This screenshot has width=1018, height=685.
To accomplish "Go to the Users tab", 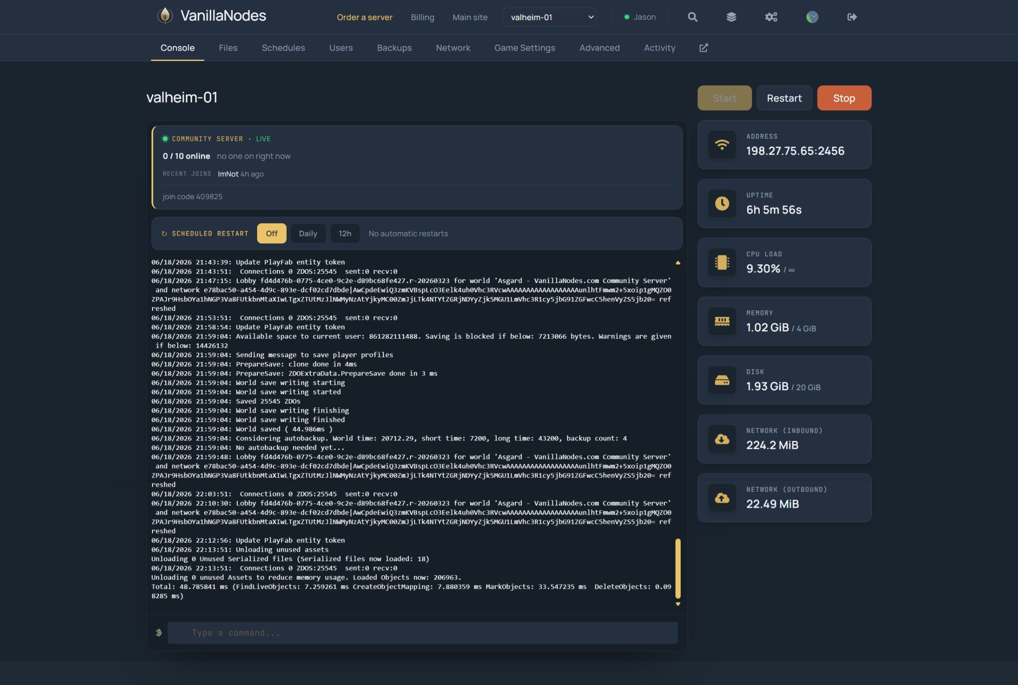I will (x=341, y=48).
